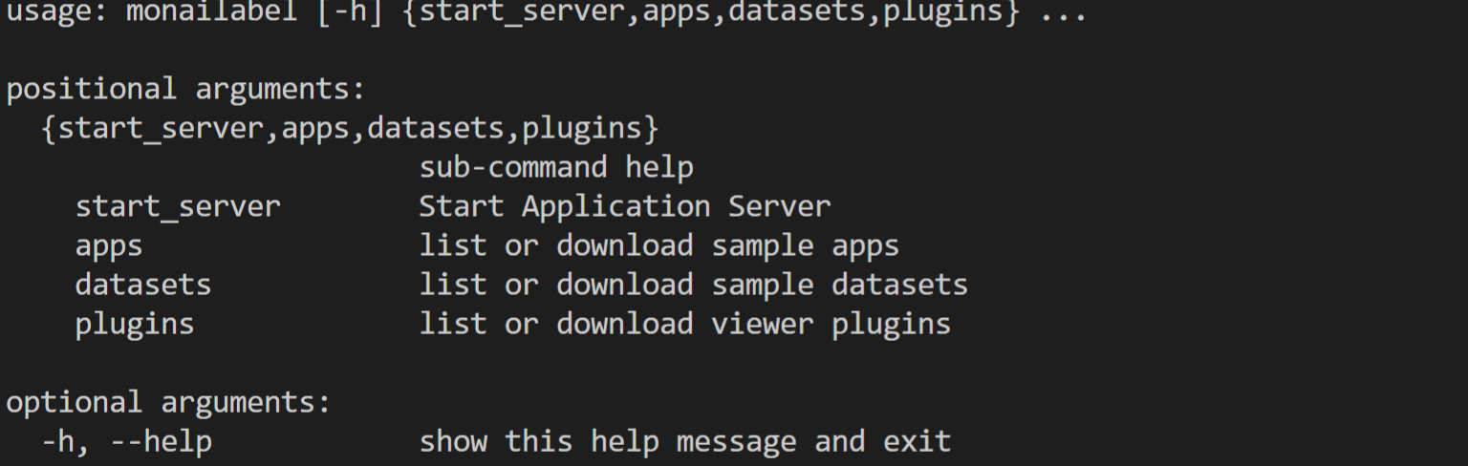Screen dimensions: 1468x466
Task: Click the 'plugins' sub-command name
Action: pyautogui.click(x=135, y=324)
